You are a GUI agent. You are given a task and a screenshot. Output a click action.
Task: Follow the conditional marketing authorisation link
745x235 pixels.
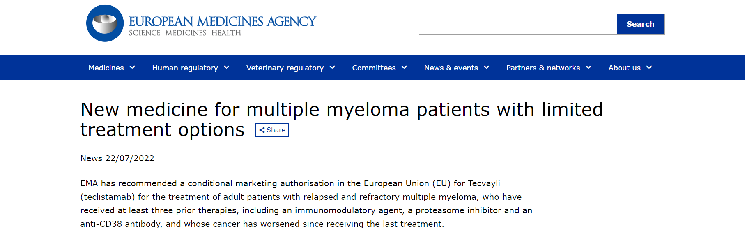[x=261, y=183]
